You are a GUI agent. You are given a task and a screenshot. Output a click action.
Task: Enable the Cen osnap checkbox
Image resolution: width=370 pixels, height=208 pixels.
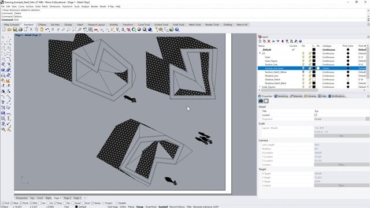click(40, 203)
